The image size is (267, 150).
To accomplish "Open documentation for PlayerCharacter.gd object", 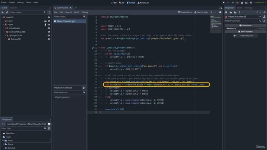I will click(x=264, y=17).
